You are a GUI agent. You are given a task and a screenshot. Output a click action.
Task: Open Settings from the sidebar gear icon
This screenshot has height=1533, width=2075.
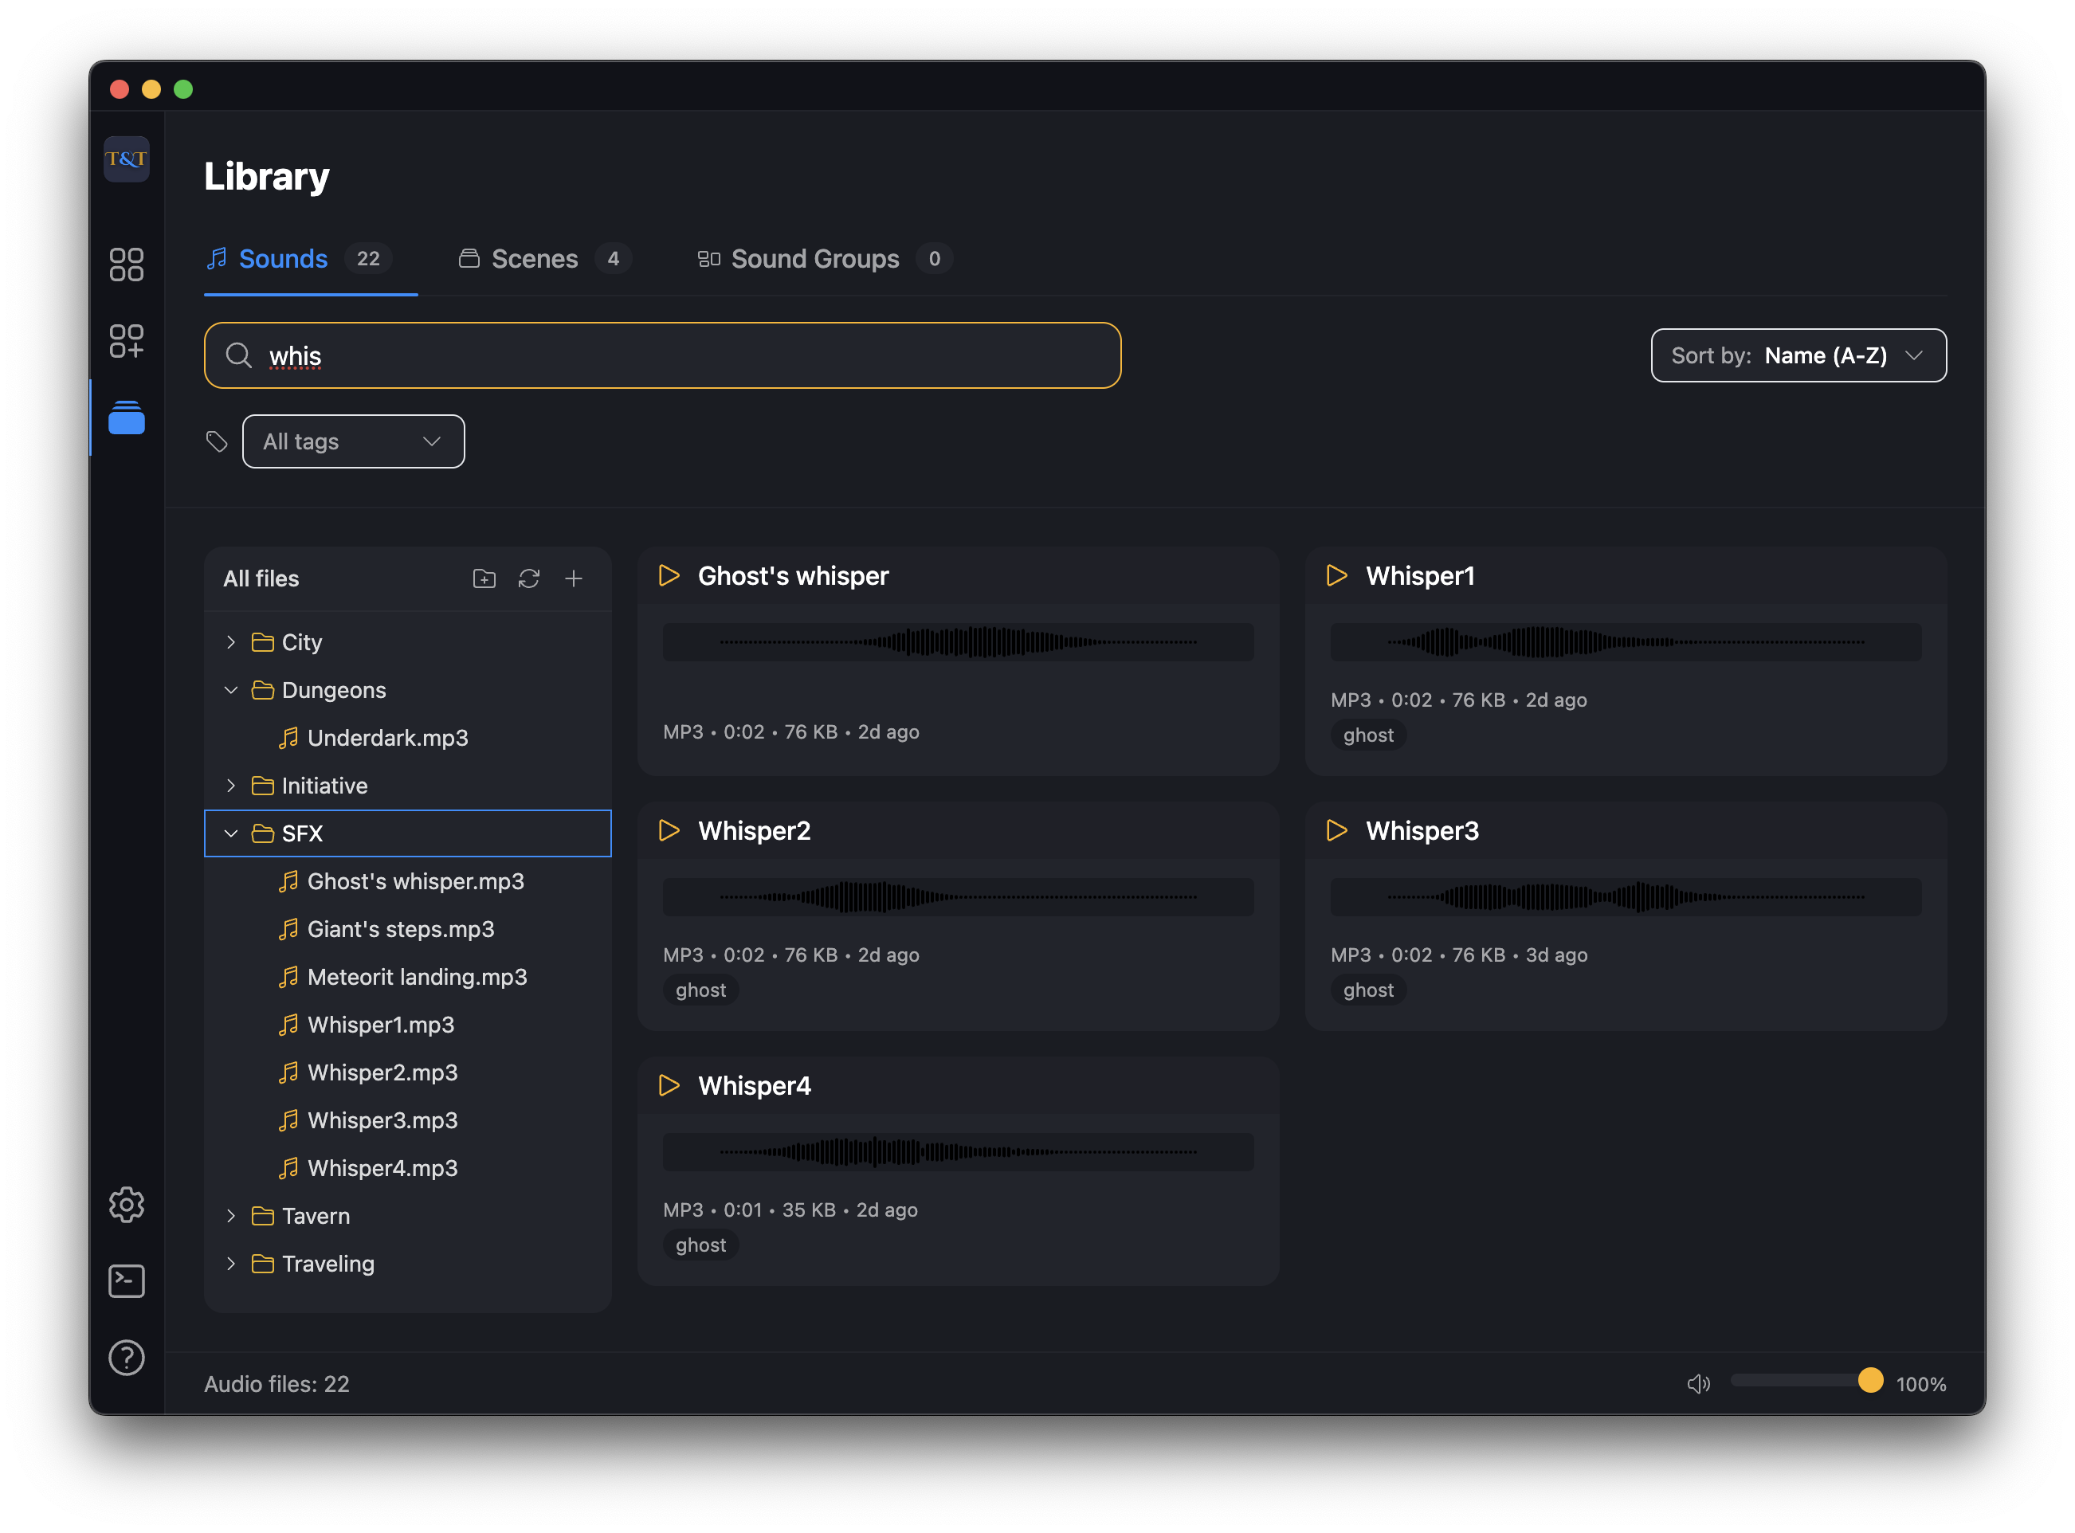click(x=126, y=1205)
